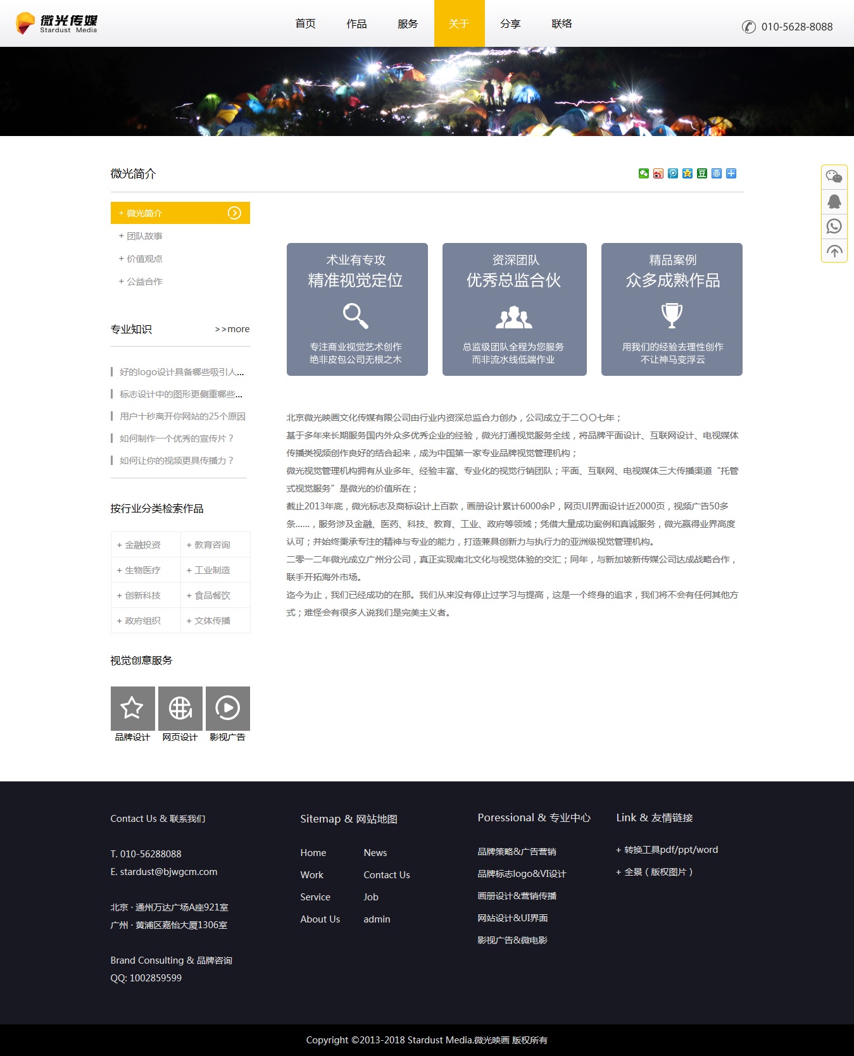The image size is (854, 1056).
Task: Click Service in footer sitemap
Action: [315, 897]
